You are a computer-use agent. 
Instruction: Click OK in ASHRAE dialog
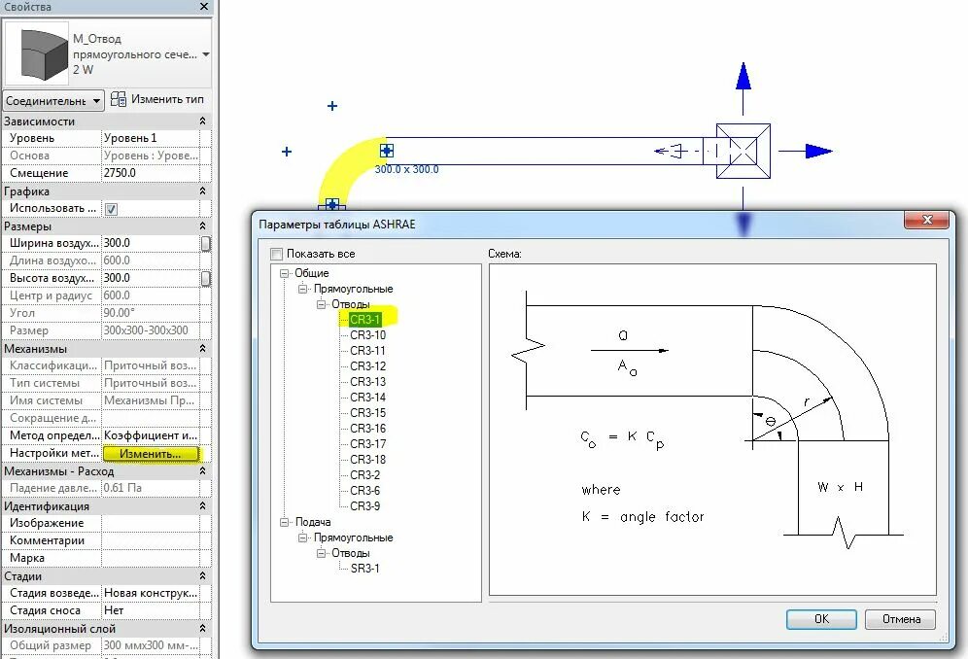[821, 619]
